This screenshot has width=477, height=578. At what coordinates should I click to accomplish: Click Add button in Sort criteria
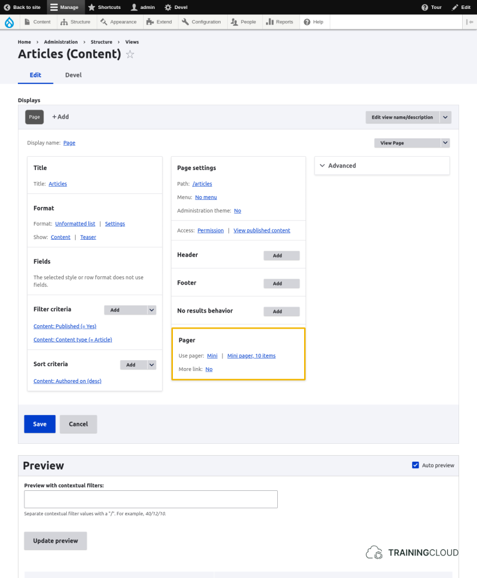tap(134, 365)
